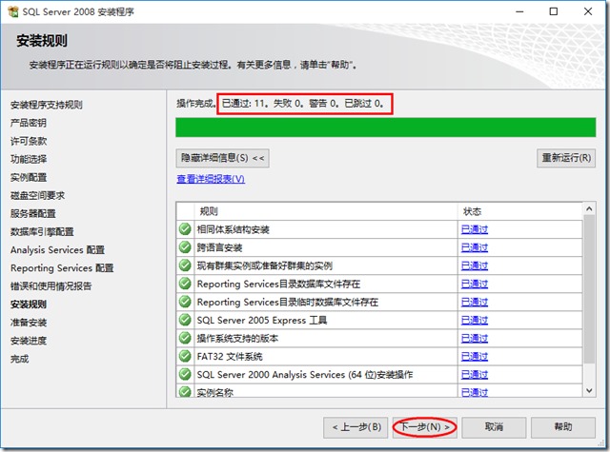Screen dimensions: 610x452
Task: Open 已通过 status link for 跨语言安装
Action: tap(475, 247)
